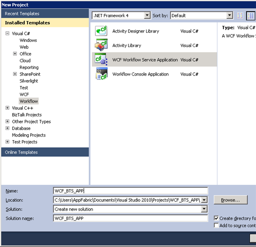Select the Windows template category

pos(28,40)
